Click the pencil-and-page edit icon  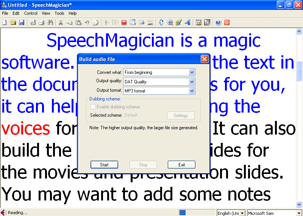[96, 22]
